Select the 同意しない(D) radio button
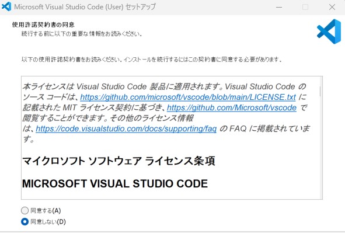 coord(25,221)
